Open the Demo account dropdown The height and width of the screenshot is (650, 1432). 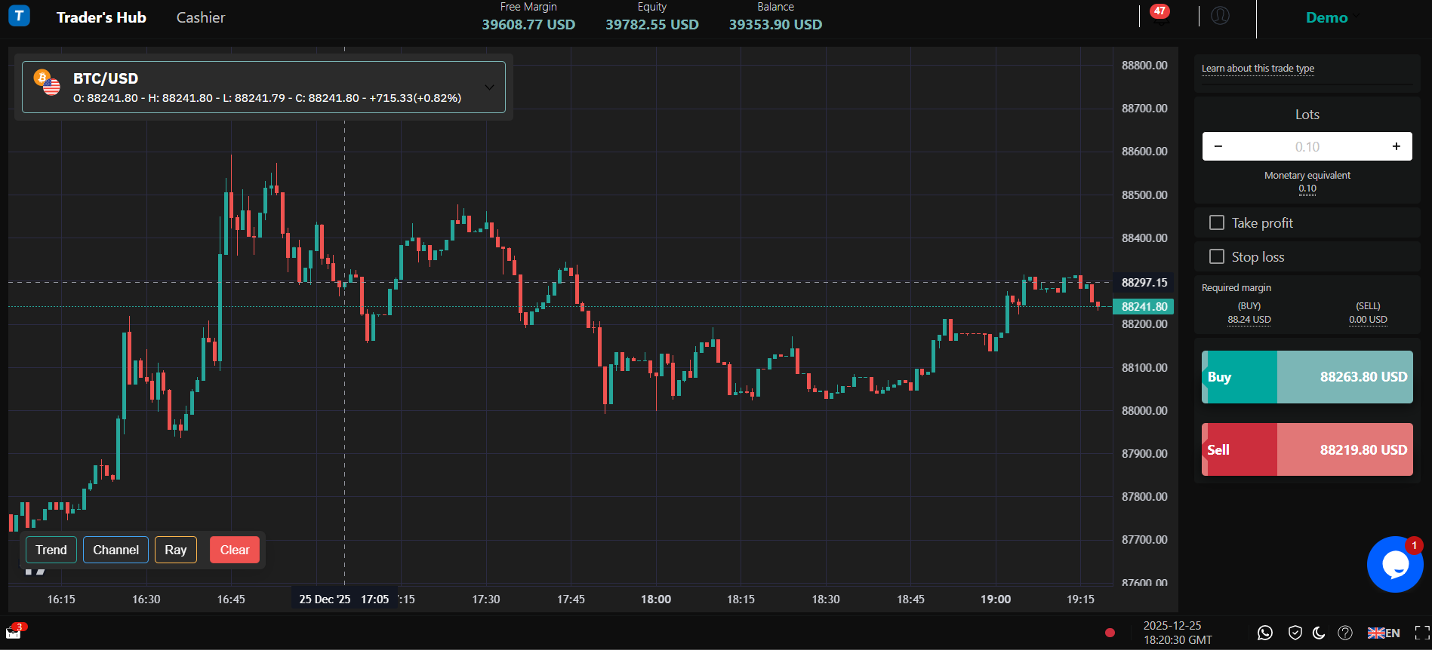(x=1332, y=17)
